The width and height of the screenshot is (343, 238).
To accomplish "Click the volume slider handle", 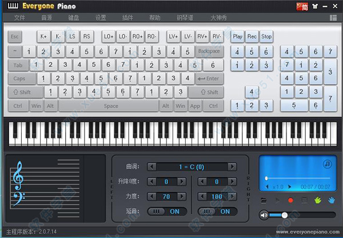I will [285, 215].
